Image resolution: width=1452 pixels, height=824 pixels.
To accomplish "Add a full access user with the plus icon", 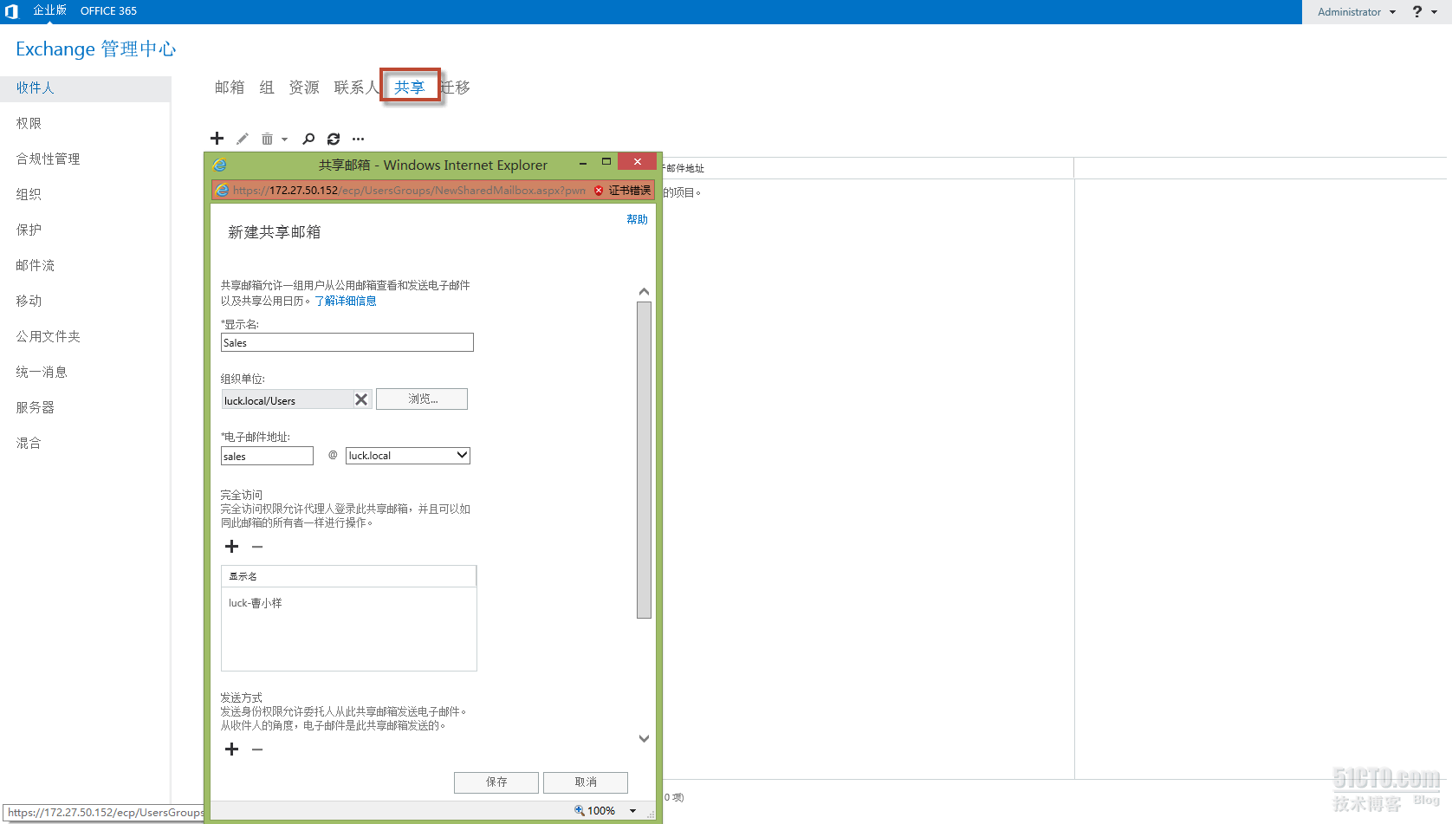I will pos(231,546).
